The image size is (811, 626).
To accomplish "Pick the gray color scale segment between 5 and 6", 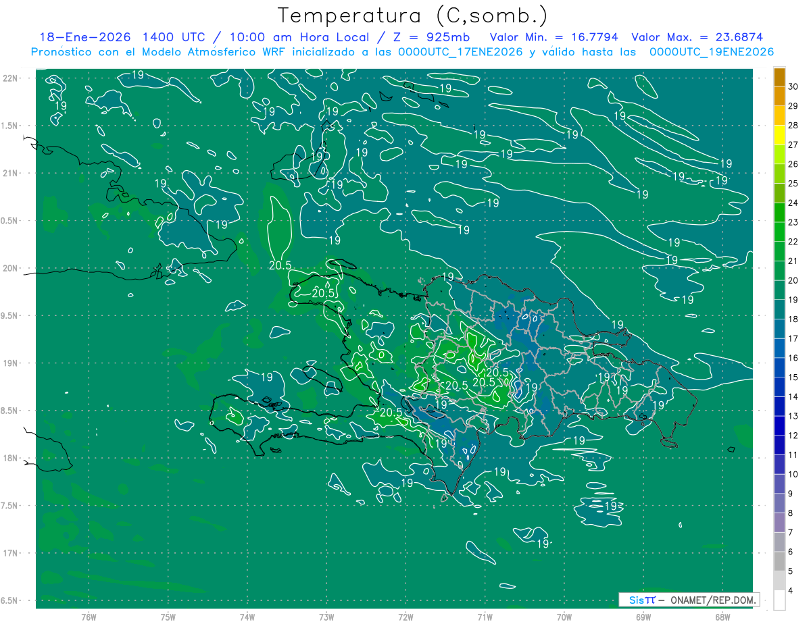I will pos(779,562).
